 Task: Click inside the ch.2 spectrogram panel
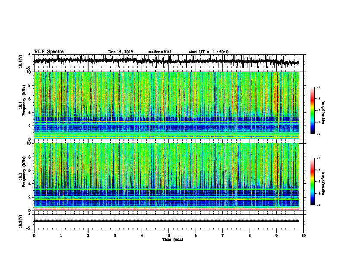point(166,177)
